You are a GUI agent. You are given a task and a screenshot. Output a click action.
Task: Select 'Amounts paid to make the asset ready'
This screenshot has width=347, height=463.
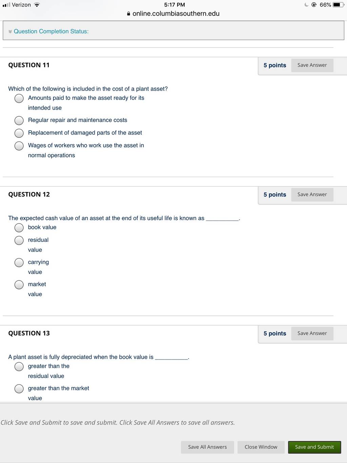click(x=19, y=98)
